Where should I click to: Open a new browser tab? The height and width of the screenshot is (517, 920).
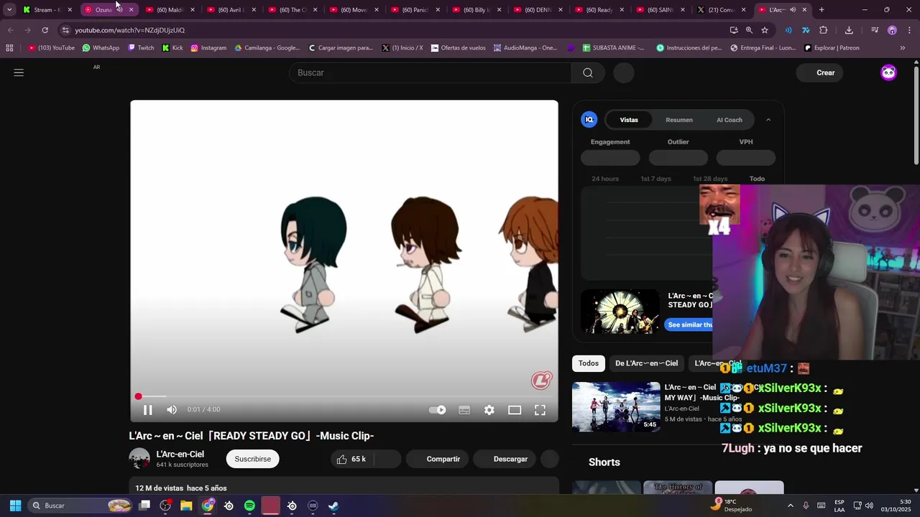point(822,10)
